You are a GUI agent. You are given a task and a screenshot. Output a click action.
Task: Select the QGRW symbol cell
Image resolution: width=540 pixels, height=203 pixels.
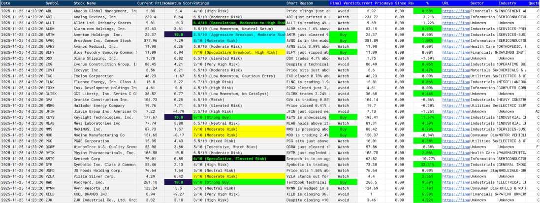59,147
